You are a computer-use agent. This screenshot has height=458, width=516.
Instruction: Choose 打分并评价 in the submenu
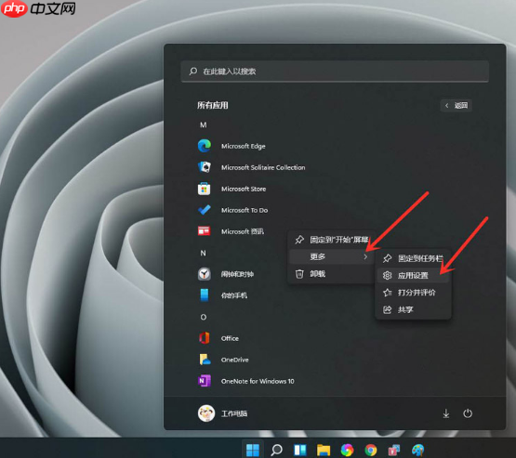click(x=414, y=293)
